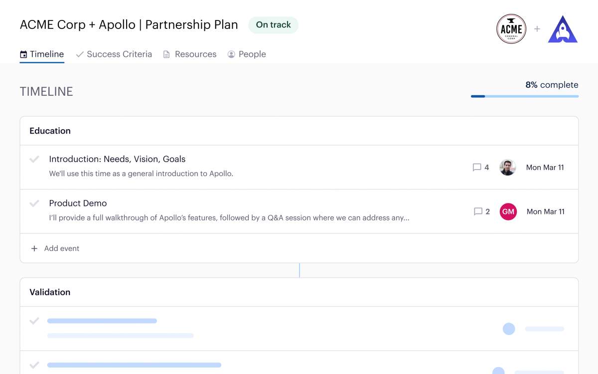598x374 pixels.
Task: Mark Introduction: Needs, Vision, Goals as complete
Action: (x=34, y=159)
